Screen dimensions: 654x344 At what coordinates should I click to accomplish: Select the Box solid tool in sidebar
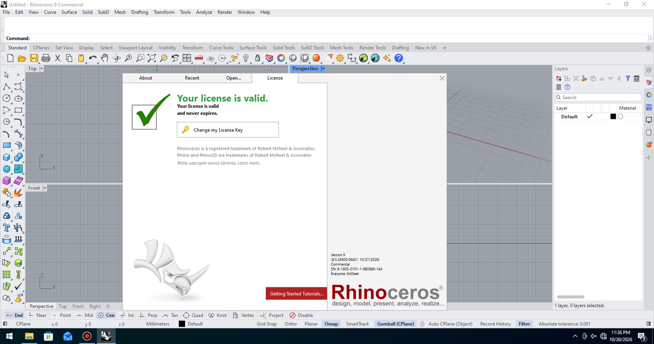[x=7, y=157]
